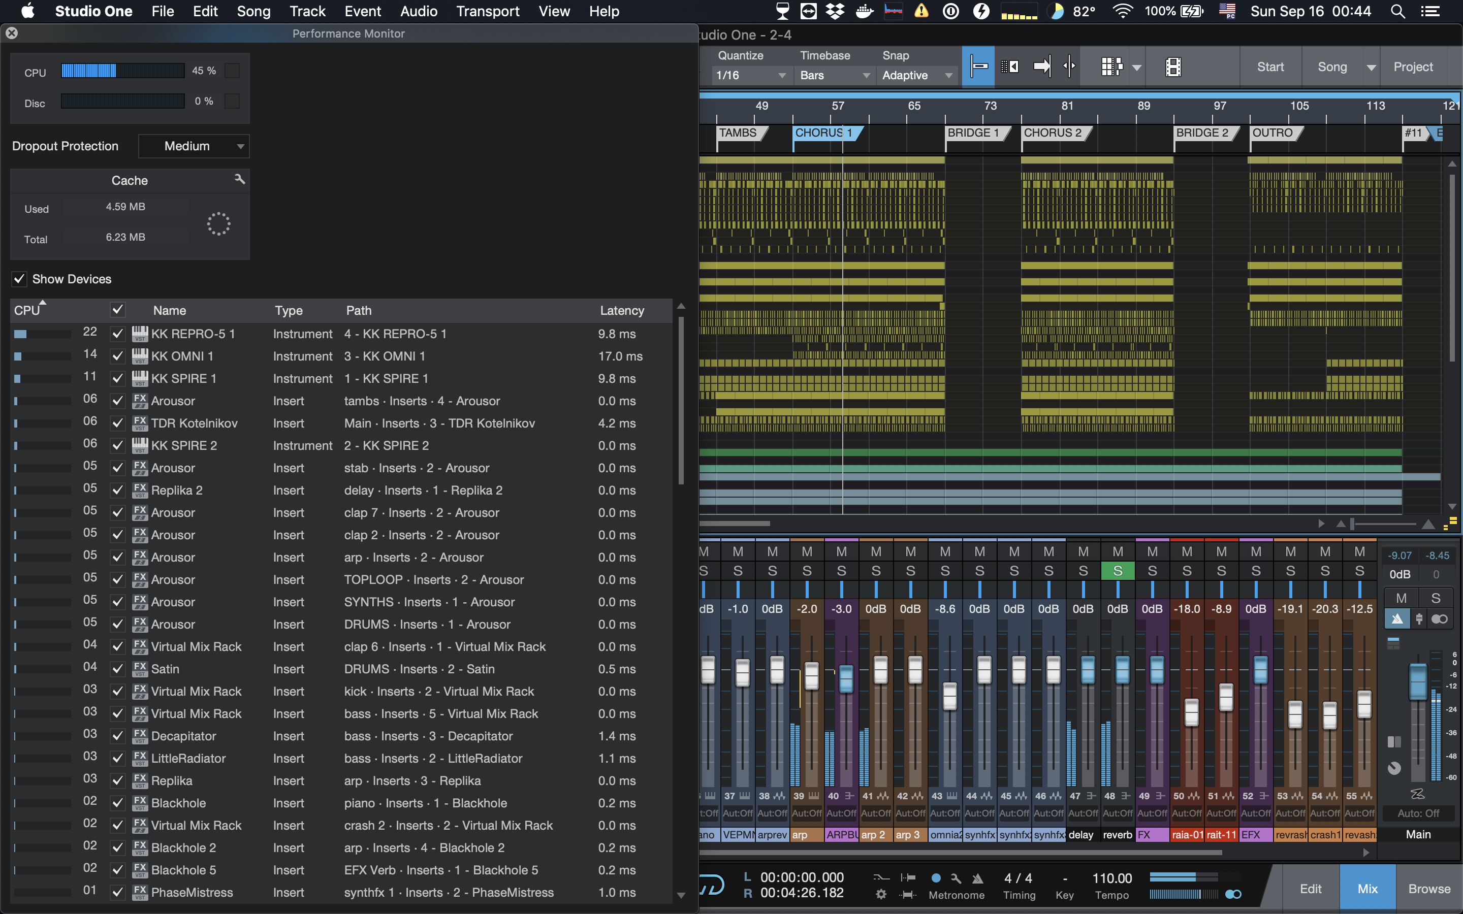Toggle Auto Punch icon in transport bar

(907, 894)
